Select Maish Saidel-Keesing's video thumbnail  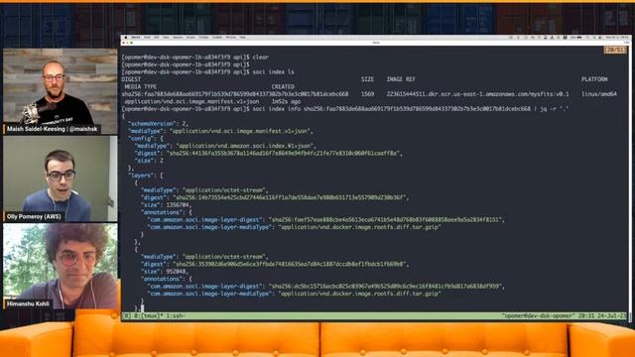(60, 91)
